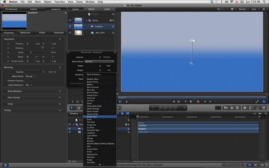Choose Desert Sun from gradient list
This screenshot has width=269, height=168.
[92, 117]
